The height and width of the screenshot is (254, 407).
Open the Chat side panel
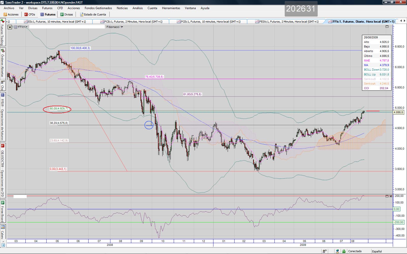pos(2,85)
